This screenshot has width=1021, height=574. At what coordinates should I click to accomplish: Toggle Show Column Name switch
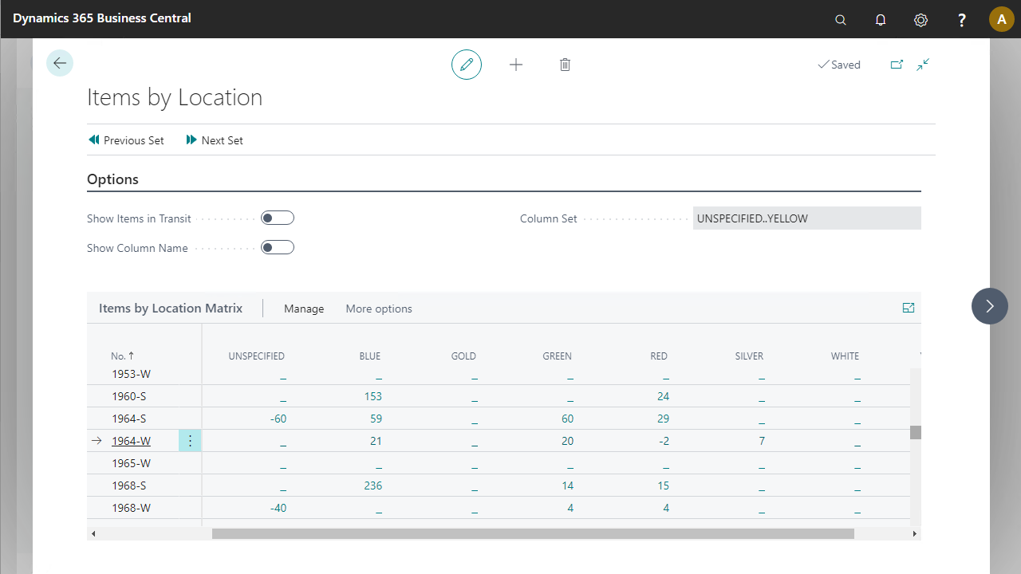click(278, 248)
